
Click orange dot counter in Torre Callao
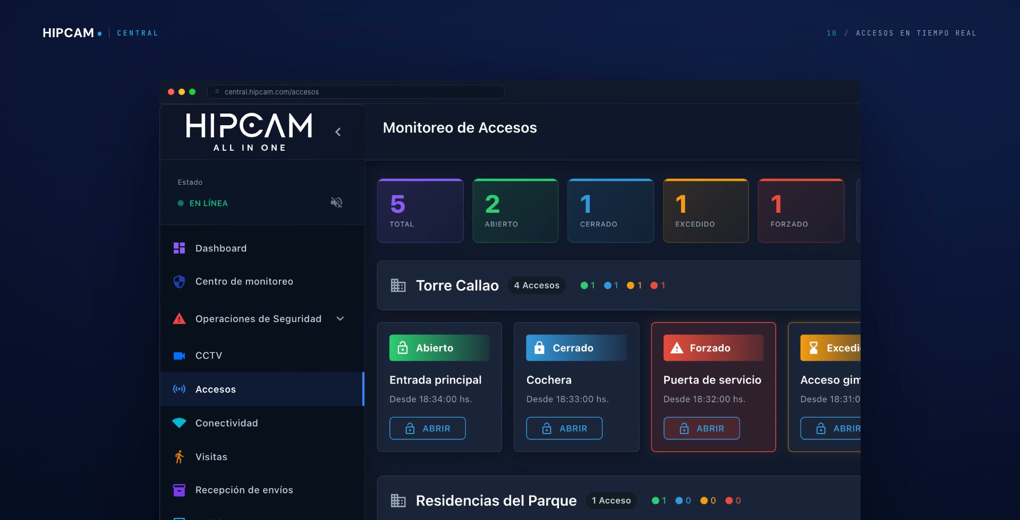[x=634, y=285]
